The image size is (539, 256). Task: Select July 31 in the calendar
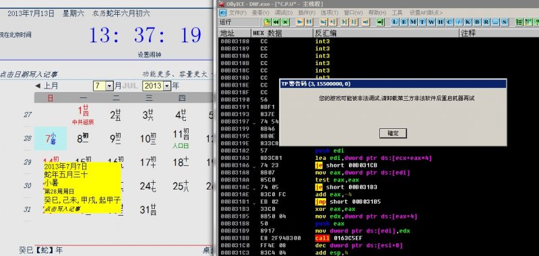148,209
